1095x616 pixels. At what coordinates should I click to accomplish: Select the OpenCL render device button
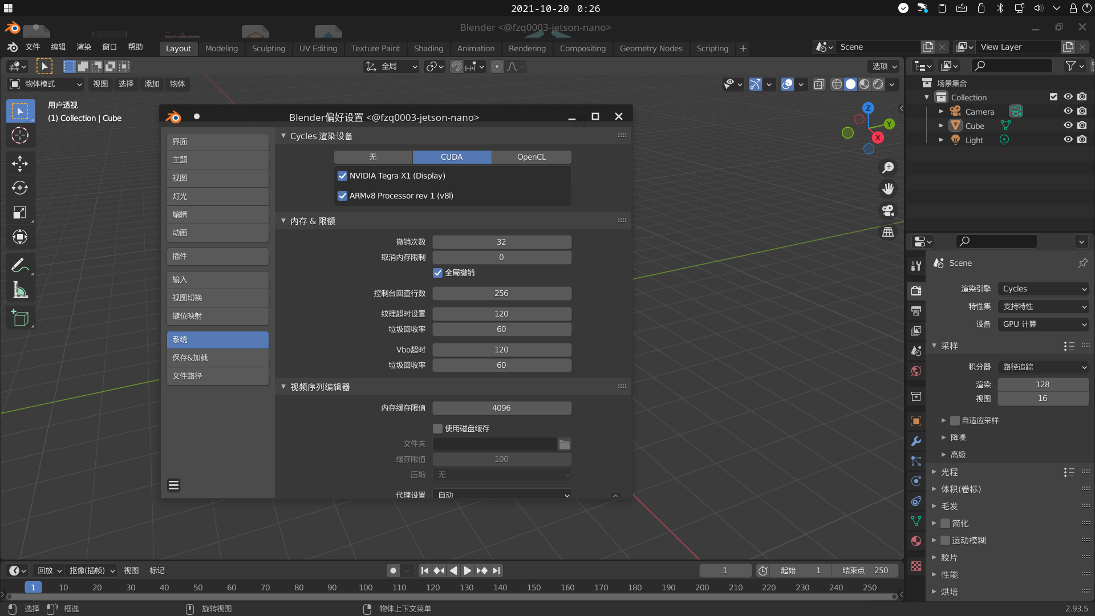click(x=531, y=157)
